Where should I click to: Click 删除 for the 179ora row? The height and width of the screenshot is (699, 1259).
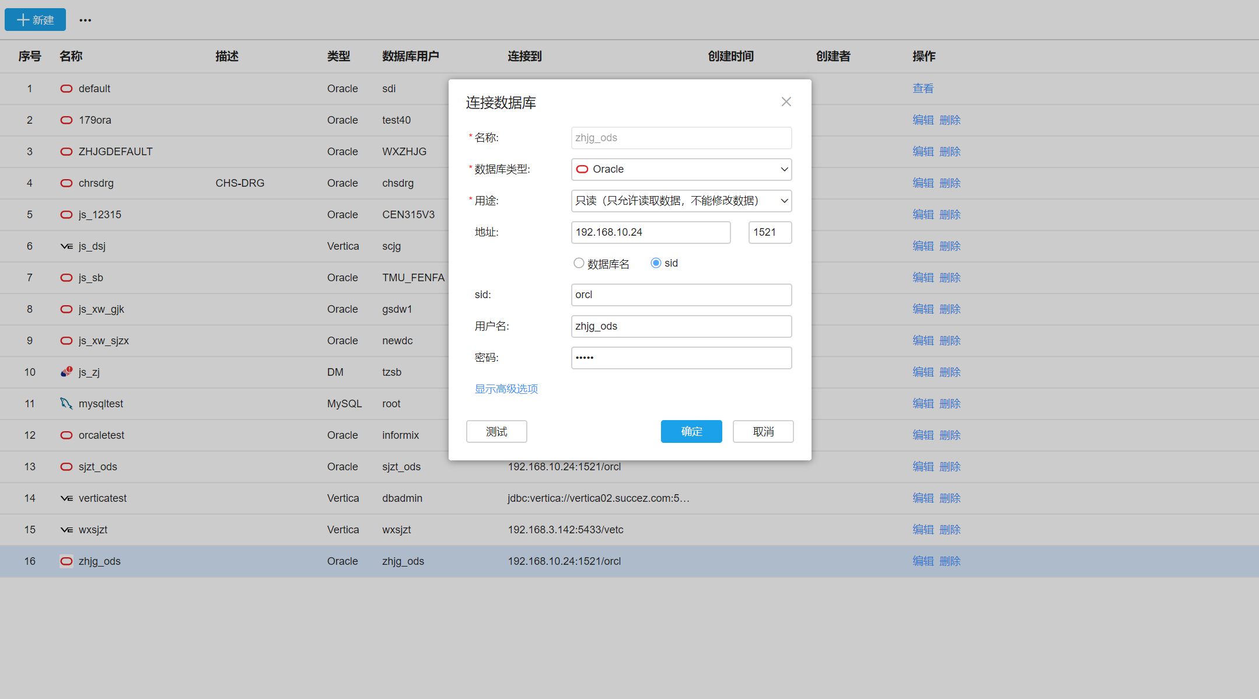950,120
